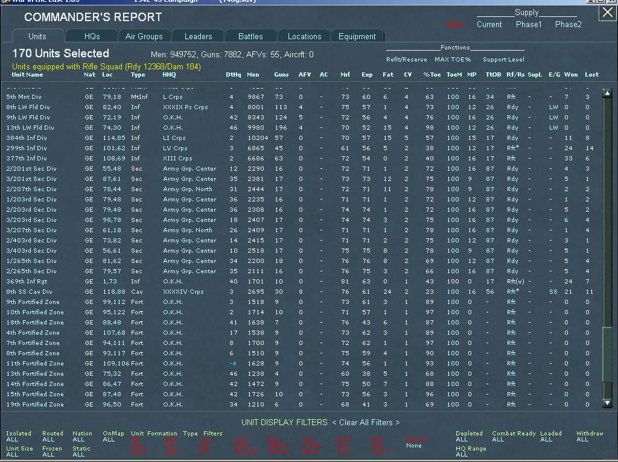Sort by the Lost column header
618x462 pixels.
pyautogui.click(x=591, y=74)
